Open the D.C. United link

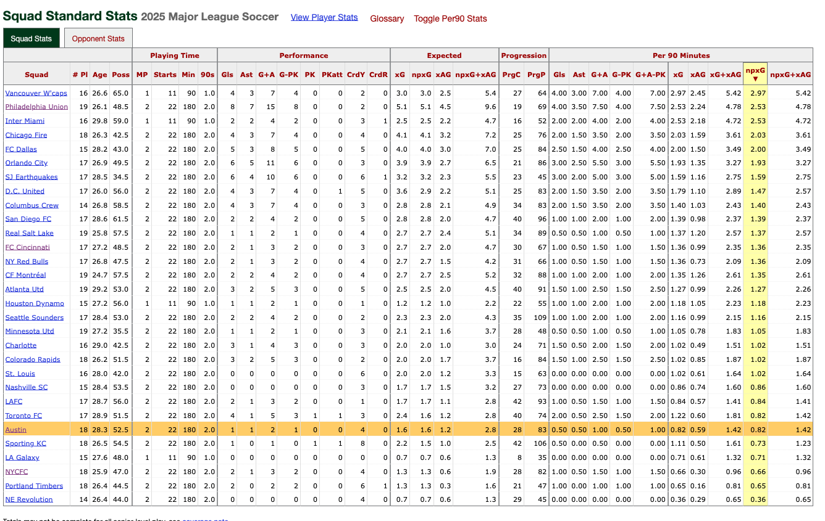(x=25, y=191)
